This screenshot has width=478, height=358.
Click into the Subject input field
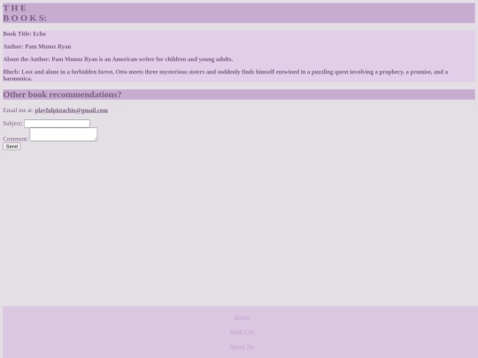57,123
